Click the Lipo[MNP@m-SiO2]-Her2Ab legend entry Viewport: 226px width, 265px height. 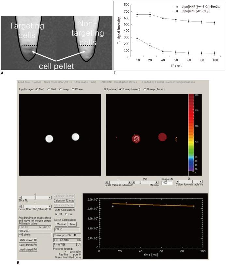tap(196, 7)
